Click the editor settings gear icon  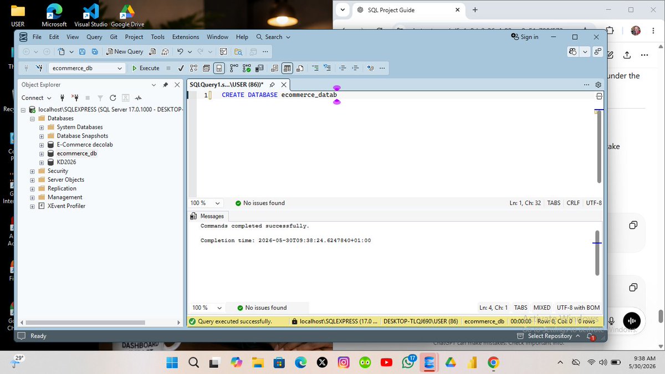coord(598,85)
